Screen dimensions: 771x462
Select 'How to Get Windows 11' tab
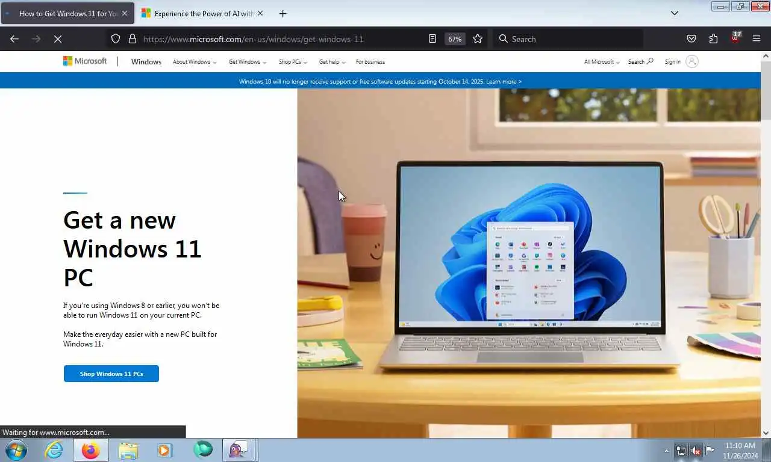coord(67,13)
